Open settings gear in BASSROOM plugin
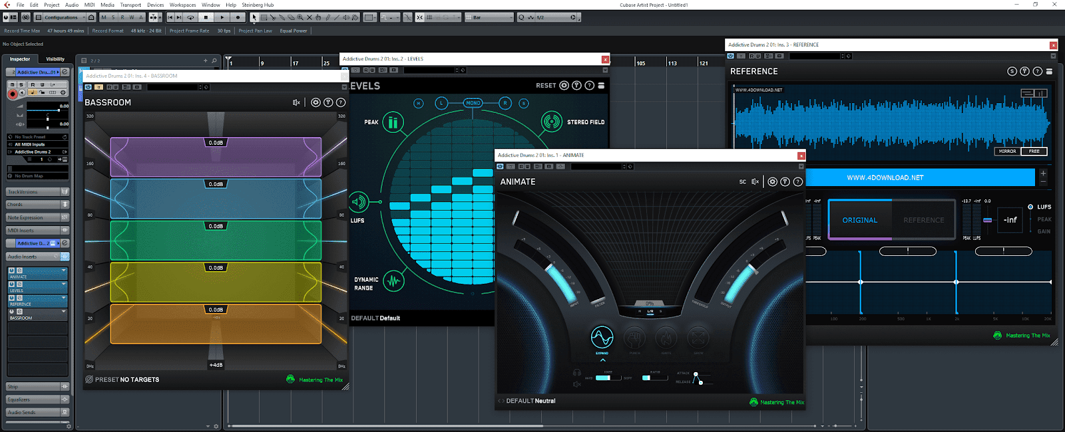This screenshot has width=1065, height=432. pyautogui.click(x=316, y=102)
